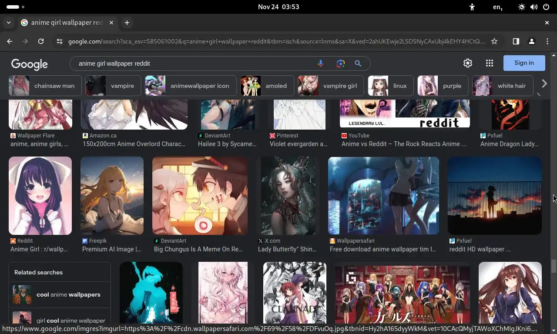Screen dimensions: 557x334
Task: Open DeviantArt Big Chungus image
Action: click(x=200, y=196)
